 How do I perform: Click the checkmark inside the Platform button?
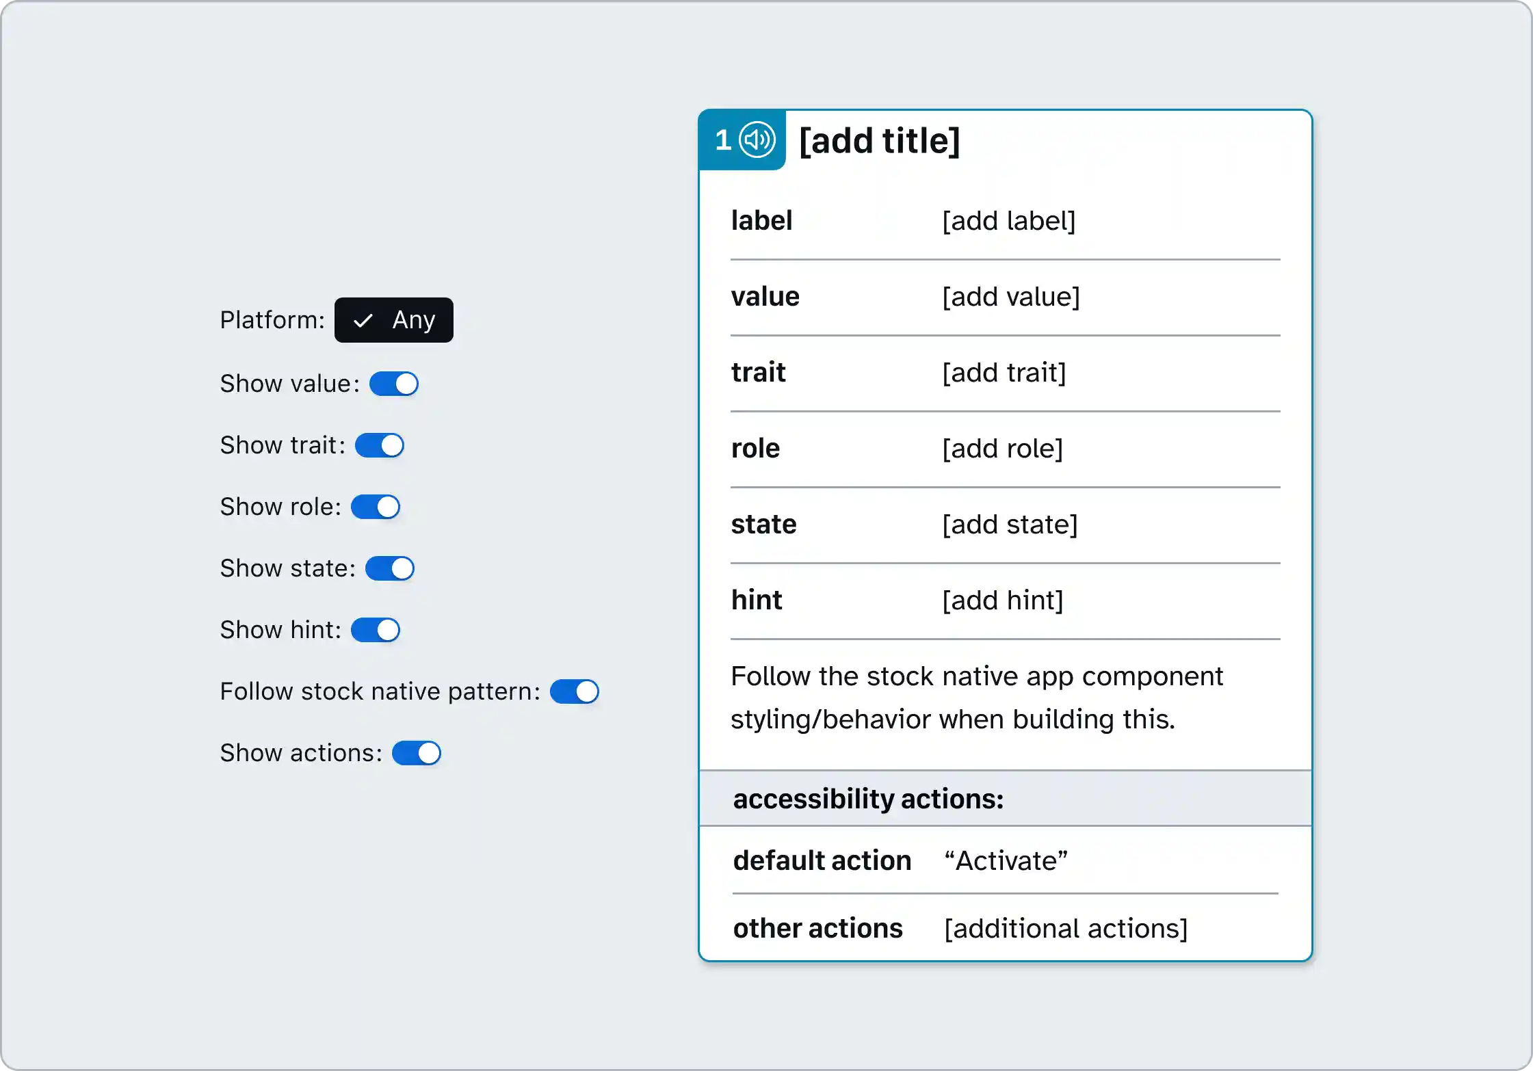tap(364, 319)
